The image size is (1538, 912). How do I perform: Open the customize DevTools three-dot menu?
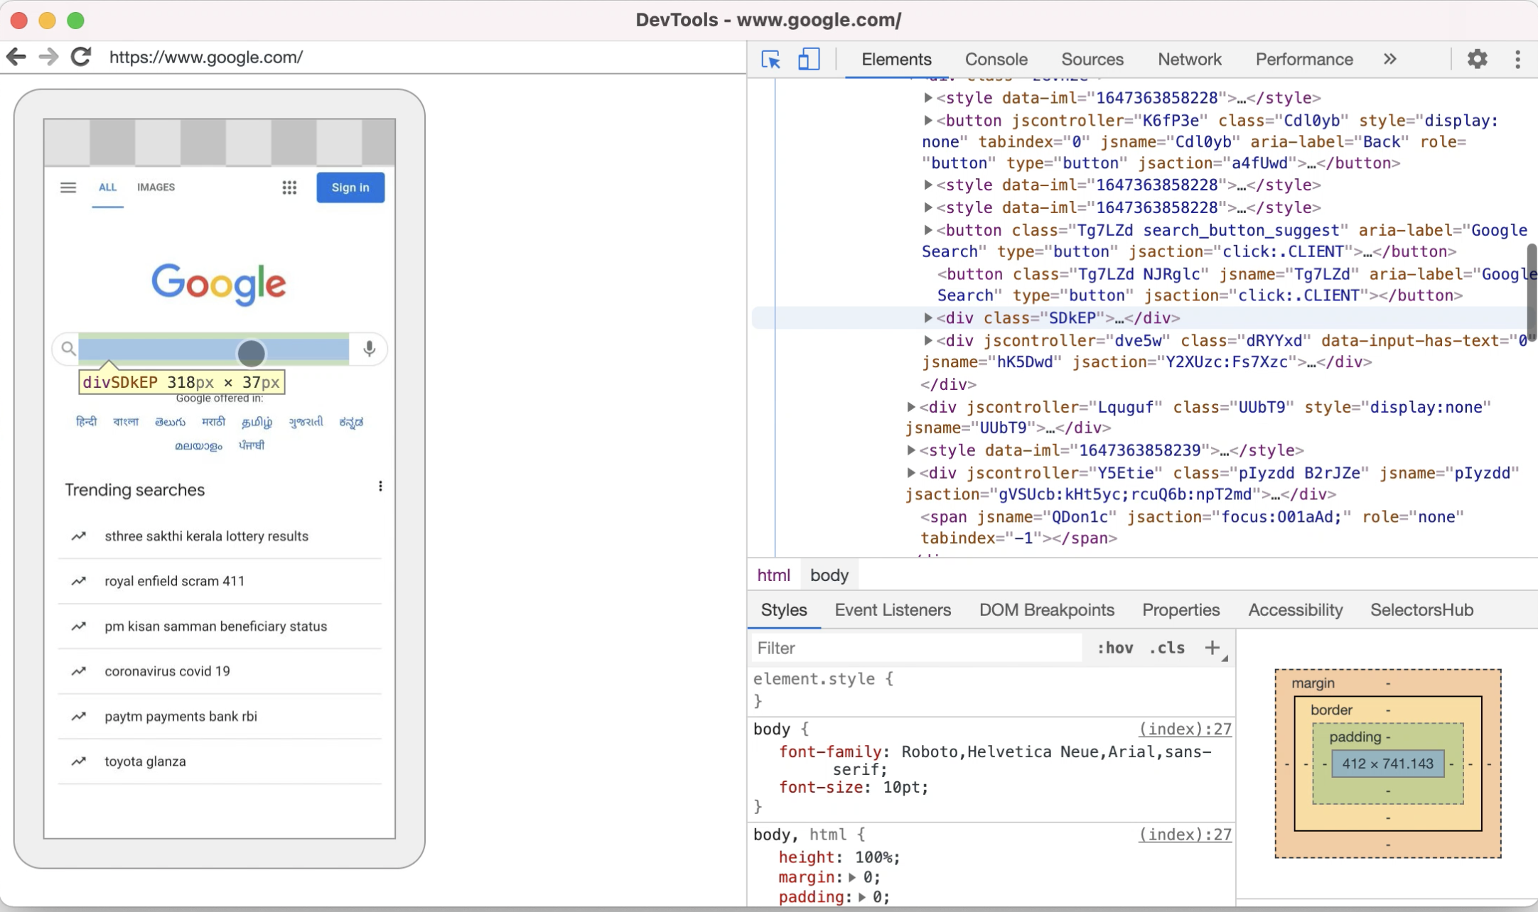(1518, 59)
